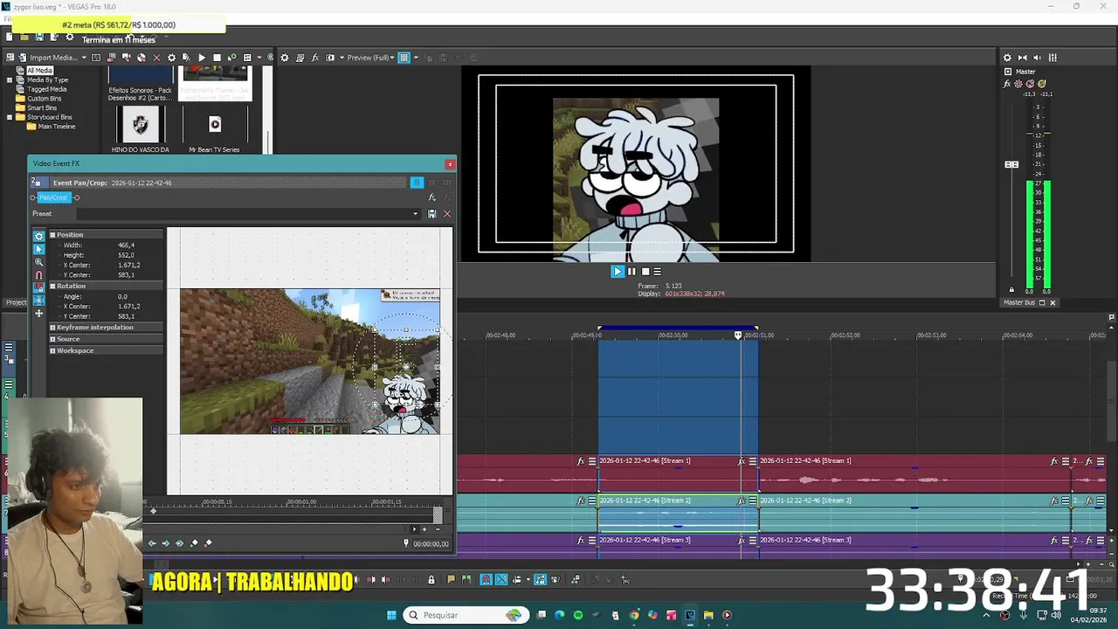Open the Import Media dropdown arrow

(84, 58)
